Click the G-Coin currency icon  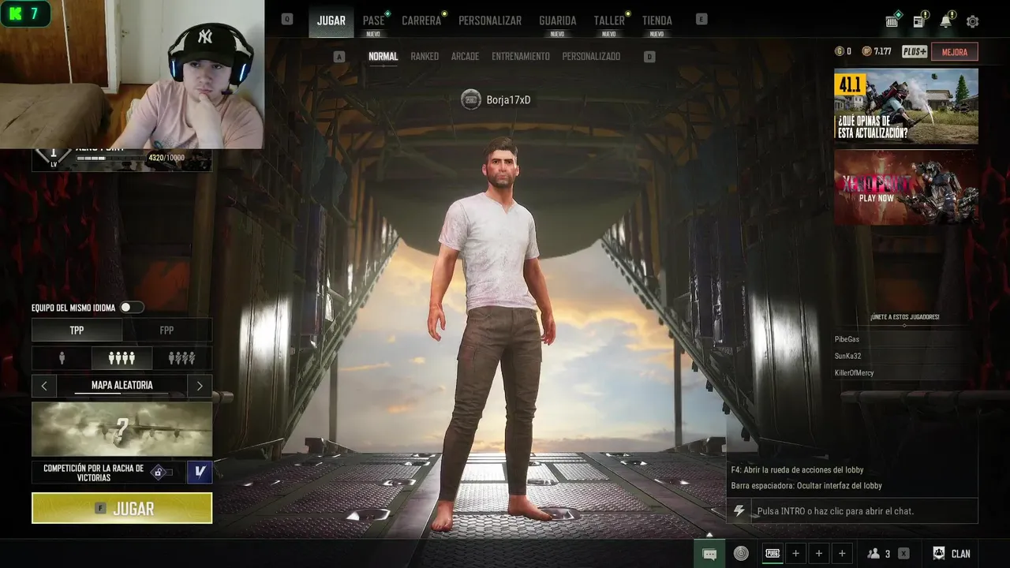coord(839,51)
